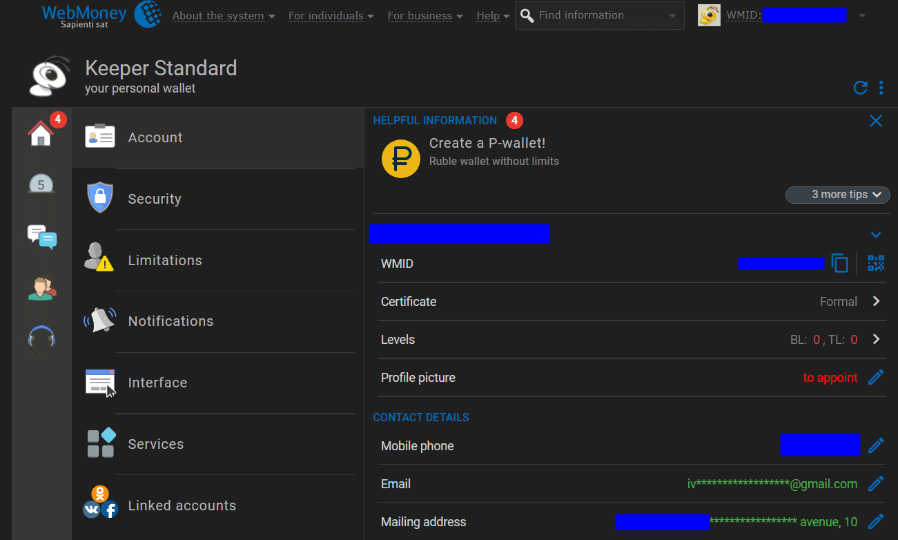This screenshot has width=898, height=540.
Task: Expand the 3 more tips dropdown
Action: click(x=837, y=194)
